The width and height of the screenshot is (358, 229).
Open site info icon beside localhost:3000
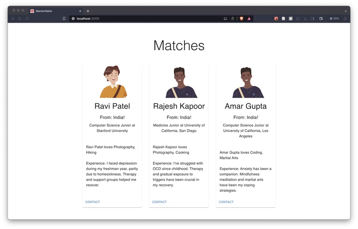73,19
